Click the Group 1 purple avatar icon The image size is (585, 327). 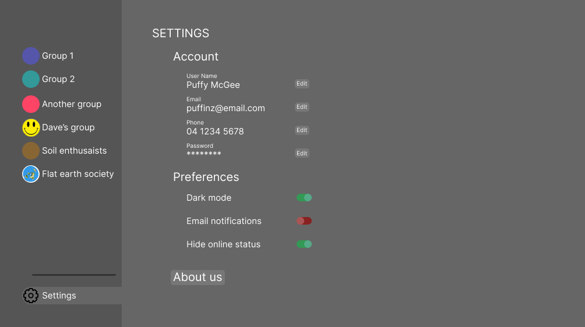(31, 56)
